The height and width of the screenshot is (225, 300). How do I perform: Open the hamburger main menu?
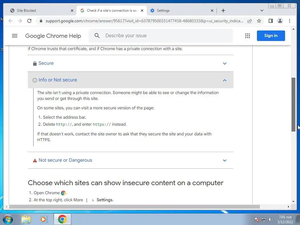(x=15, y=36)
